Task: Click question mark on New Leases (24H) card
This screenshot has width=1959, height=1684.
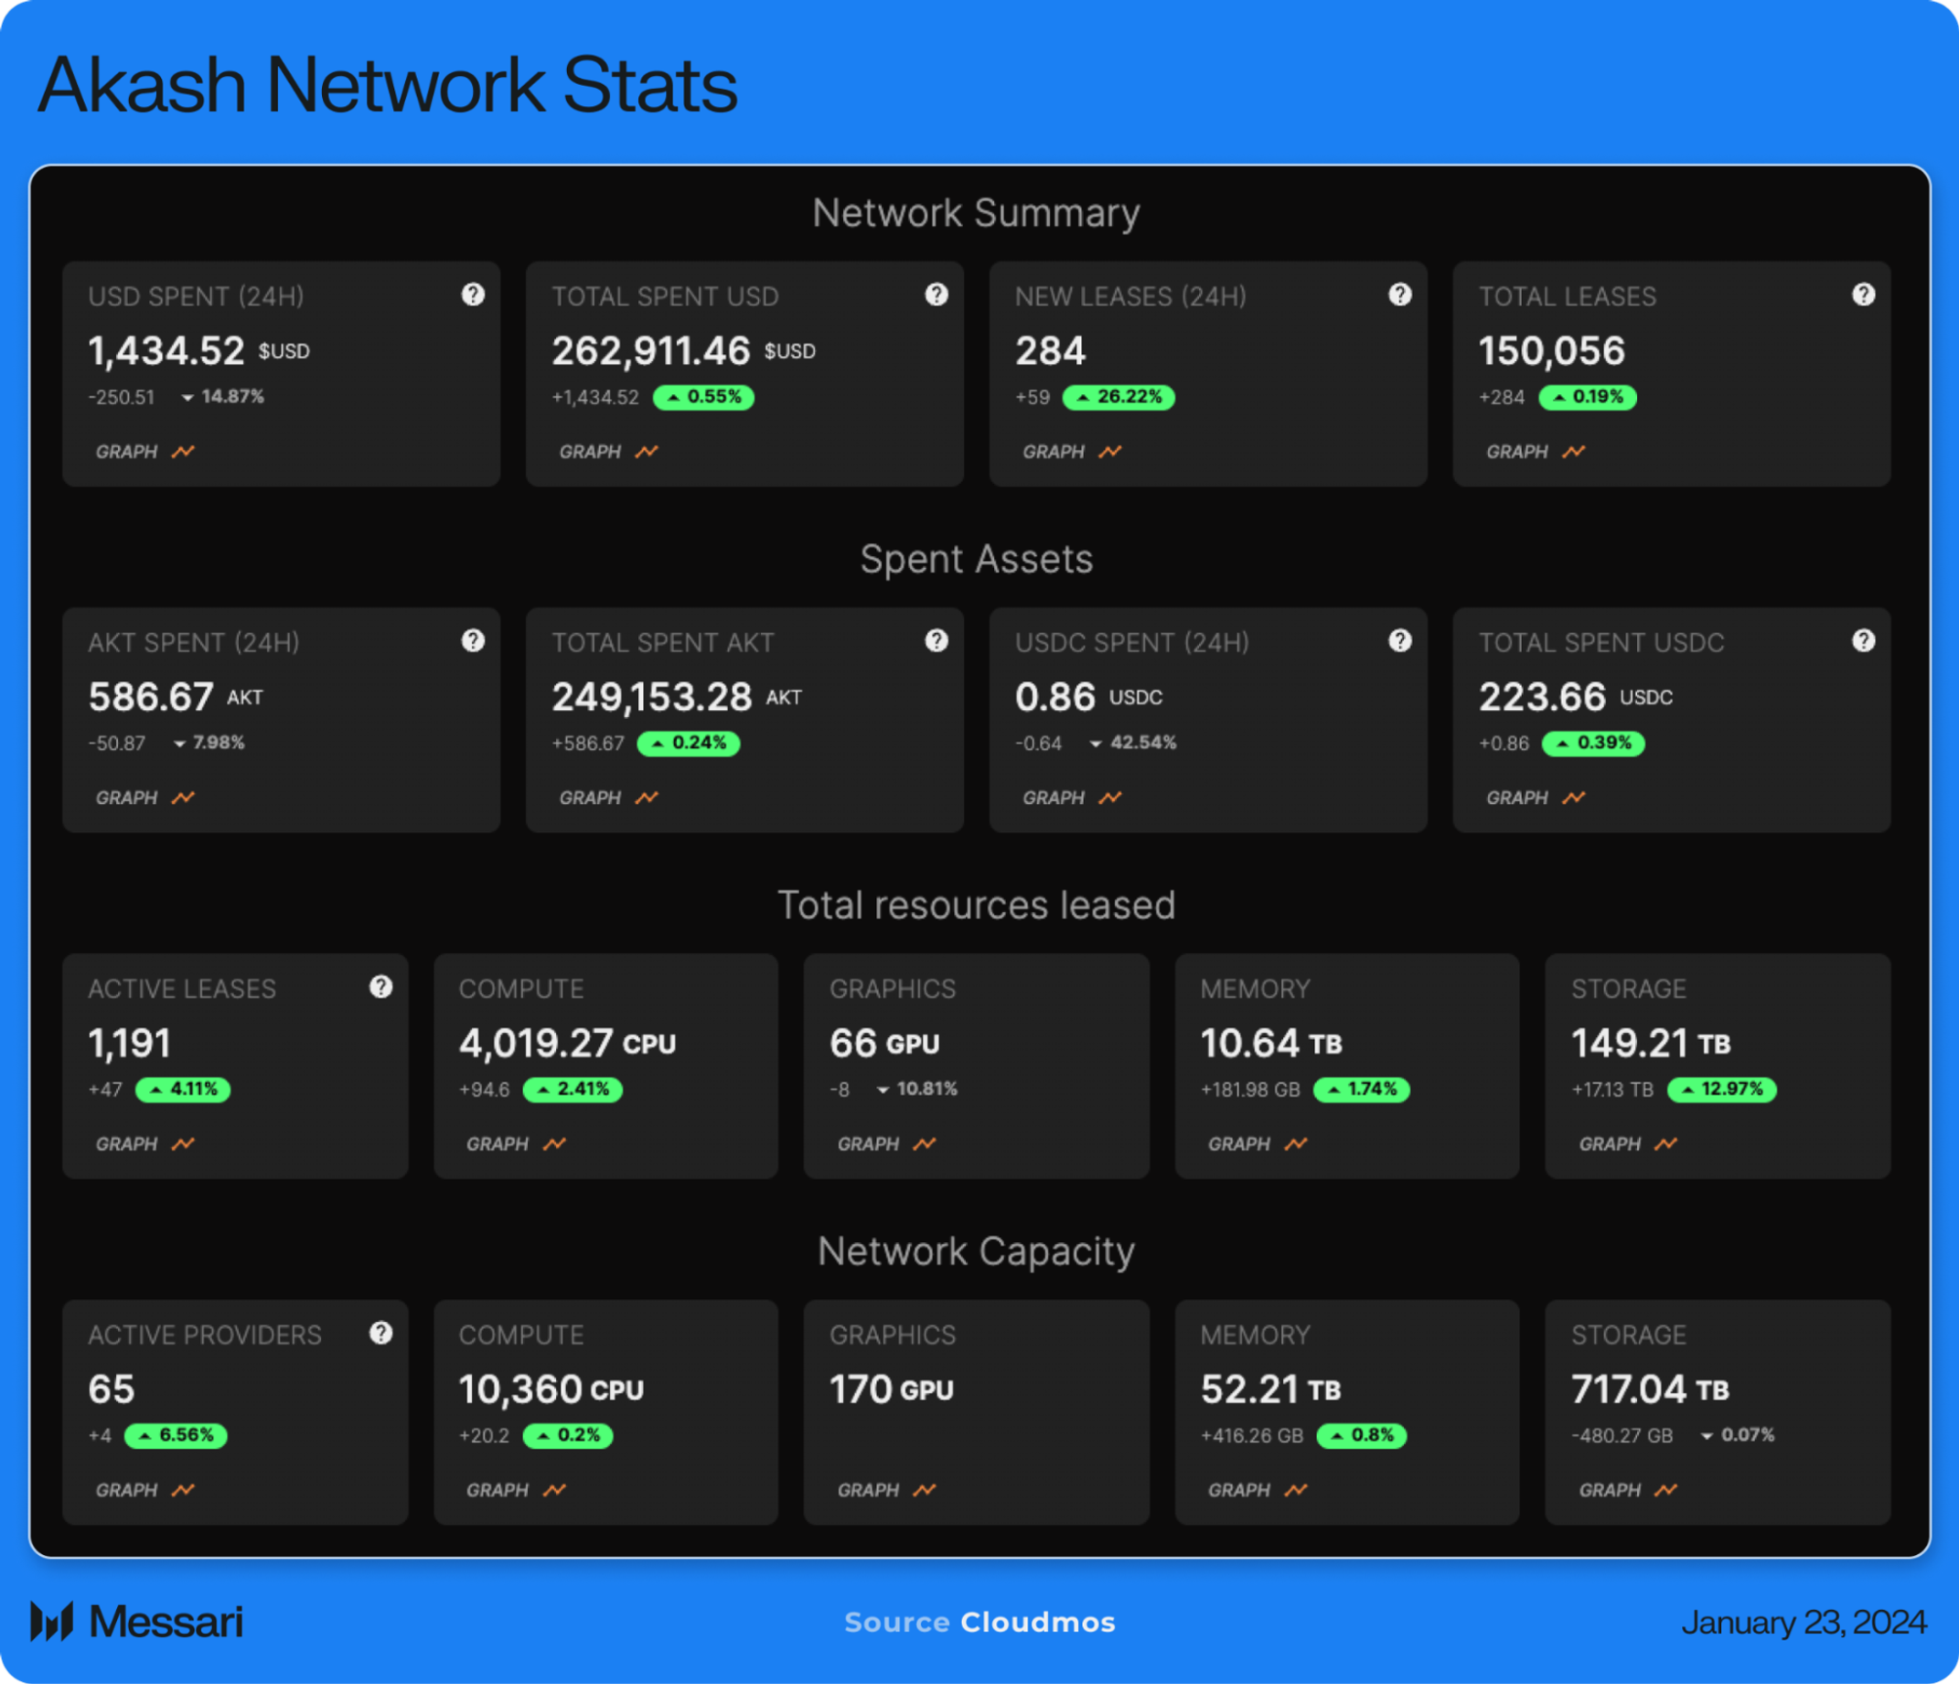Action: pos(1399,295)
